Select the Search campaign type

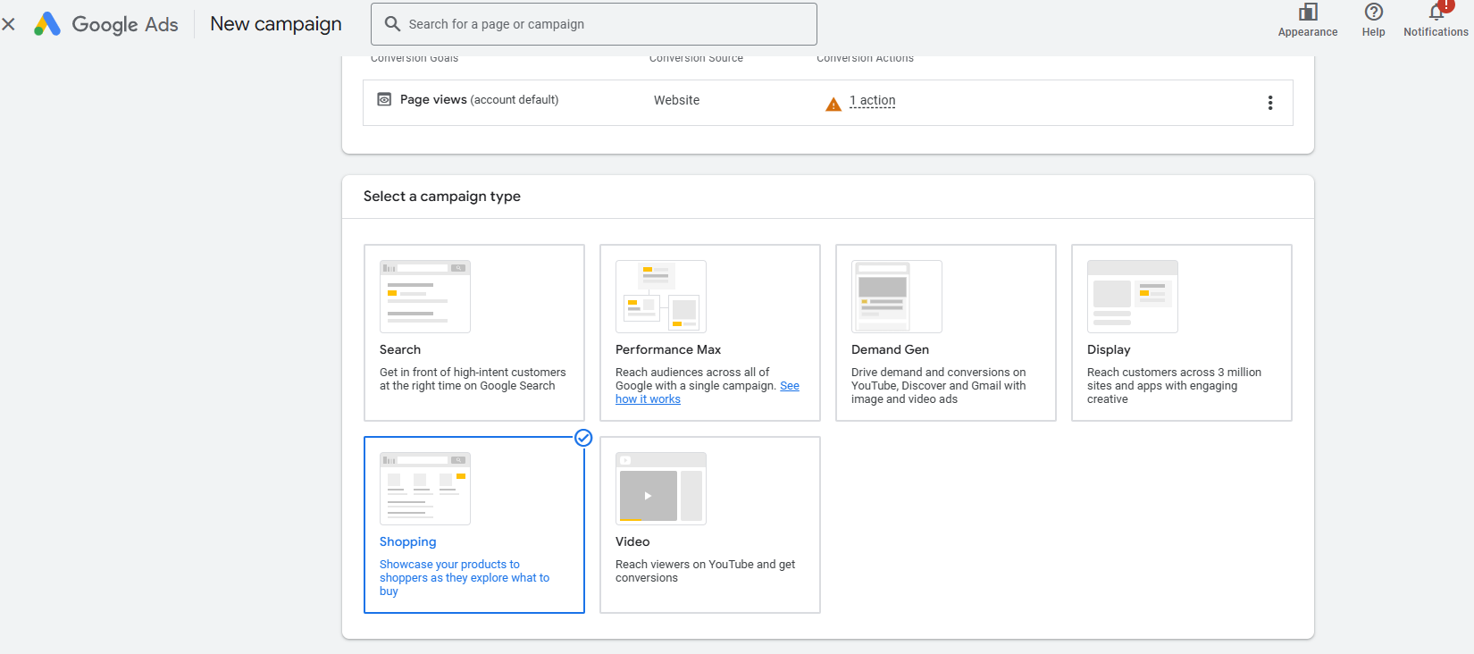click(474, 332)
